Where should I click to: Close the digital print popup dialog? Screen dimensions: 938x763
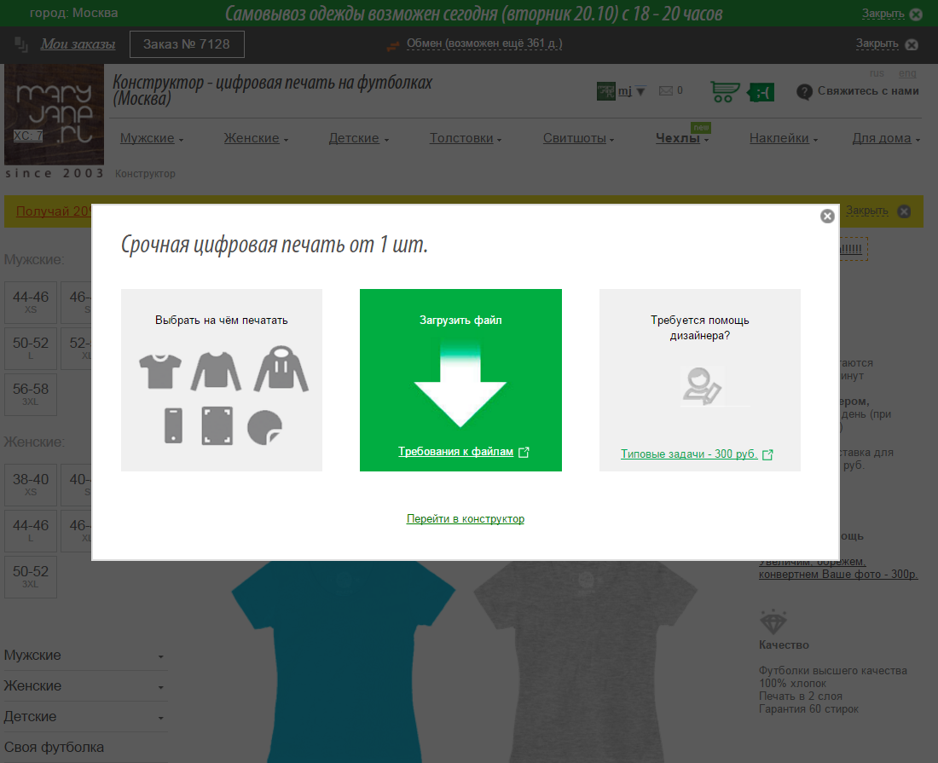[x=827, y=217]
